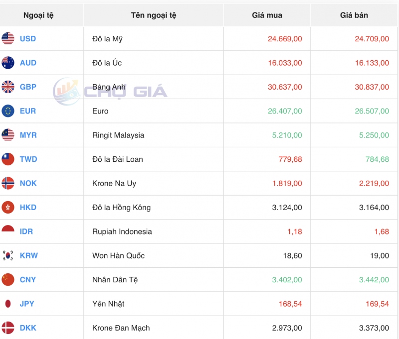Click the AUD Australian flag icon
The image size is (399, 339).
point(8,63)
